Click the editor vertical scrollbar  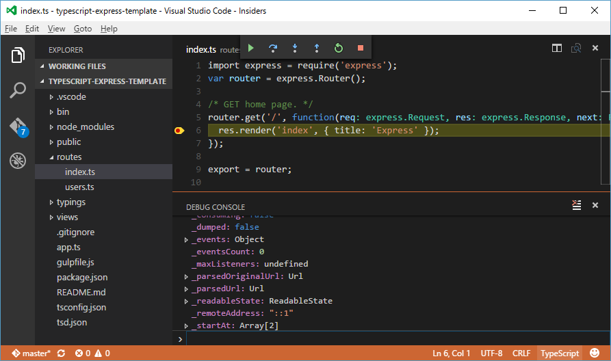tap(606, 121)
